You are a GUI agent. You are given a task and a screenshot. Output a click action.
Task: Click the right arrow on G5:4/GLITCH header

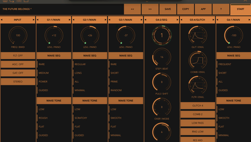[213, 20]
